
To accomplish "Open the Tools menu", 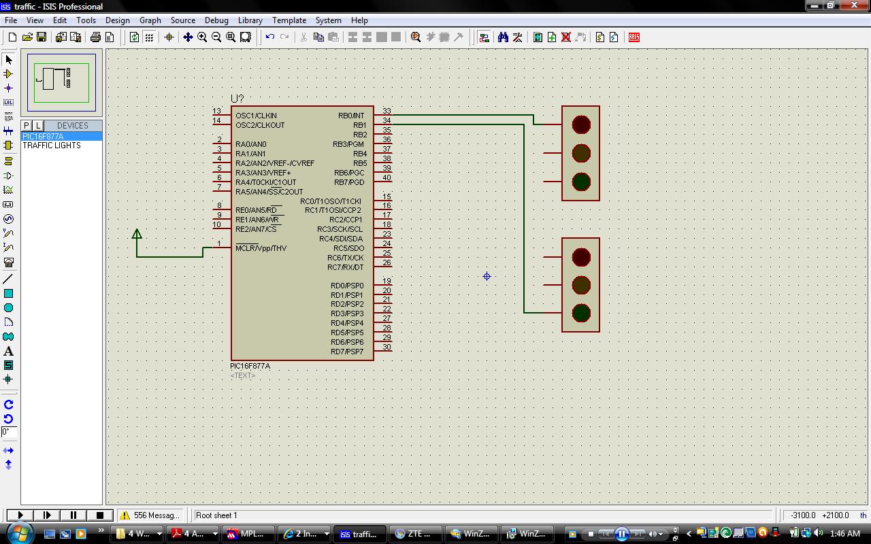I will point(86,20).
